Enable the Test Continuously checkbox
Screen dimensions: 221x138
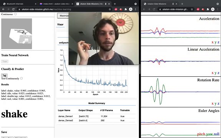coord(21,78)
